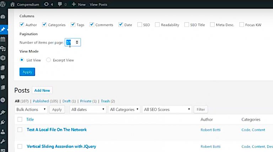Enable the Readability column checkbox
The height and width of the screenshot is (152, 273).
(x=157, y=25)
